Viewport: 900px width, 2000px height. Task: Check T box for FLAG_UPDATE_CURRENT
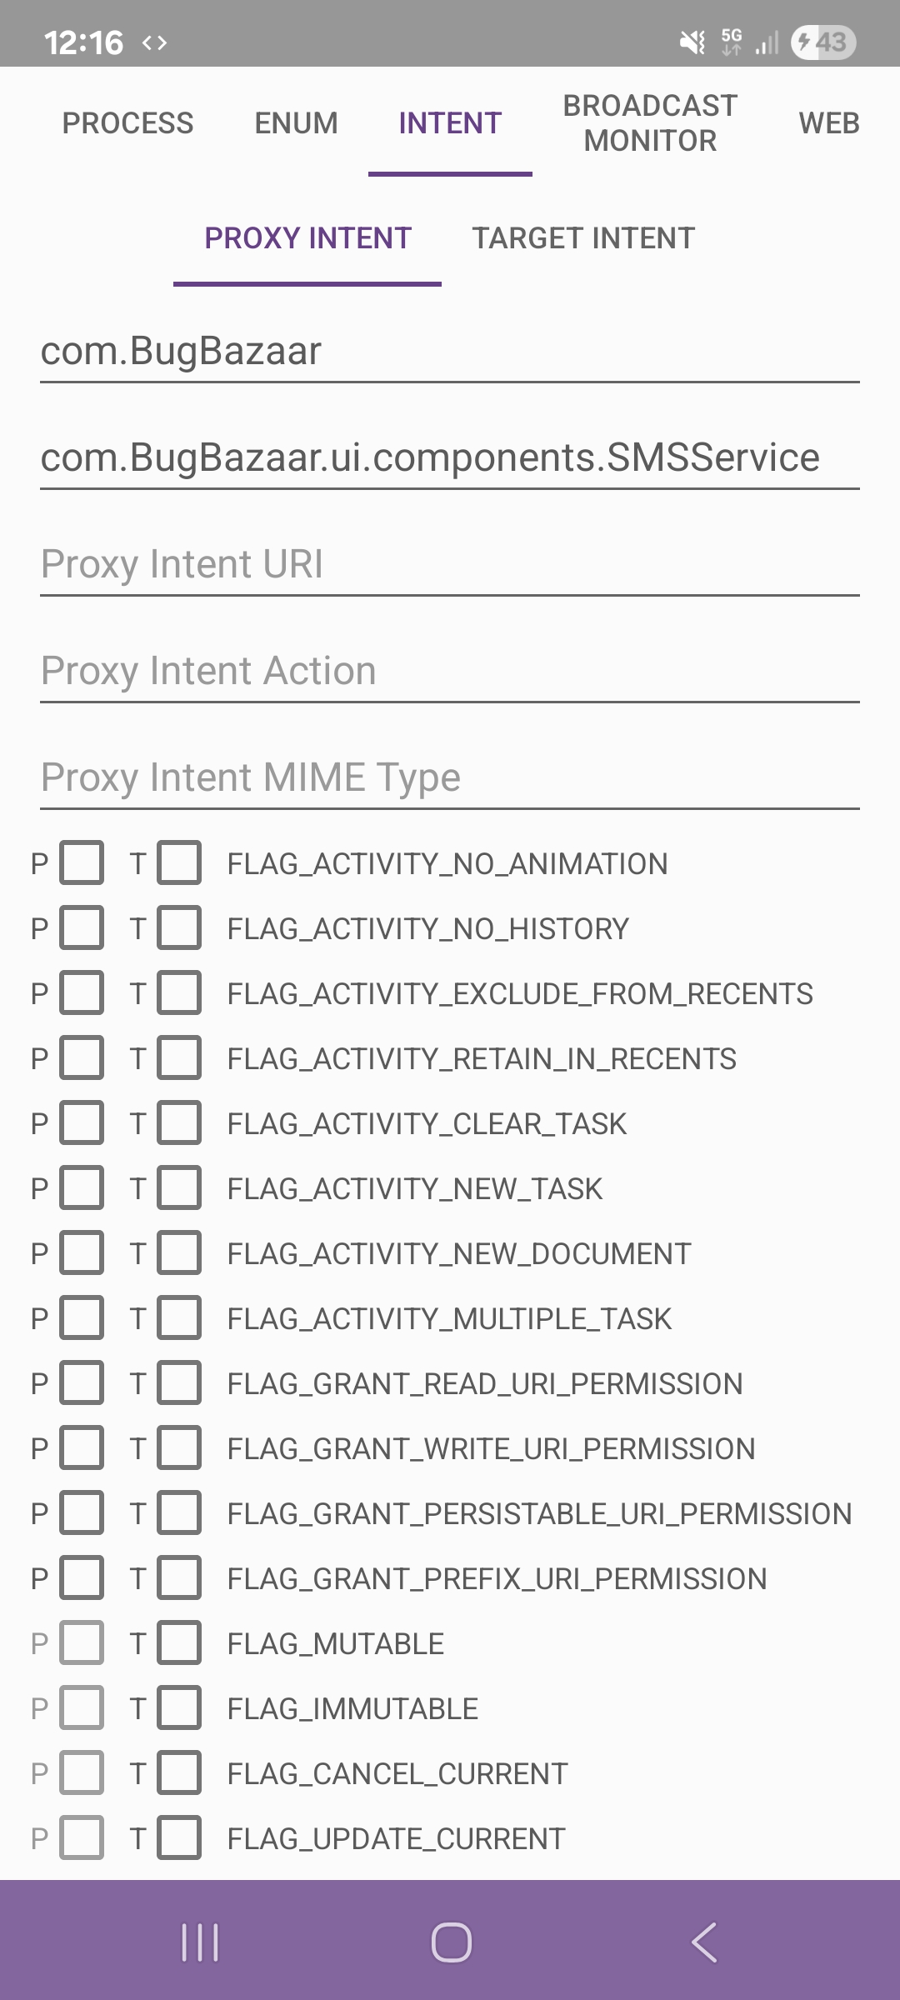tap(179, 1838)
